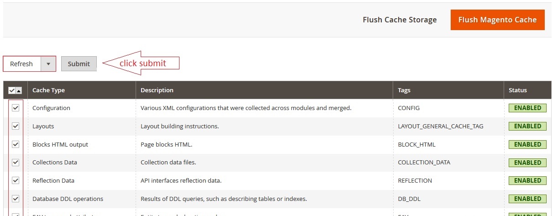Click the Description column header

tap(157, 90)
